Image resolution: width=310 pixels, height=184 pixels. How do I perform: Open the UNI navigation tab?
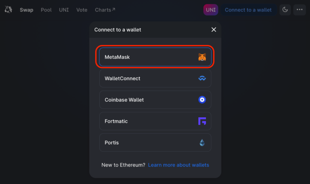point(64,10)
